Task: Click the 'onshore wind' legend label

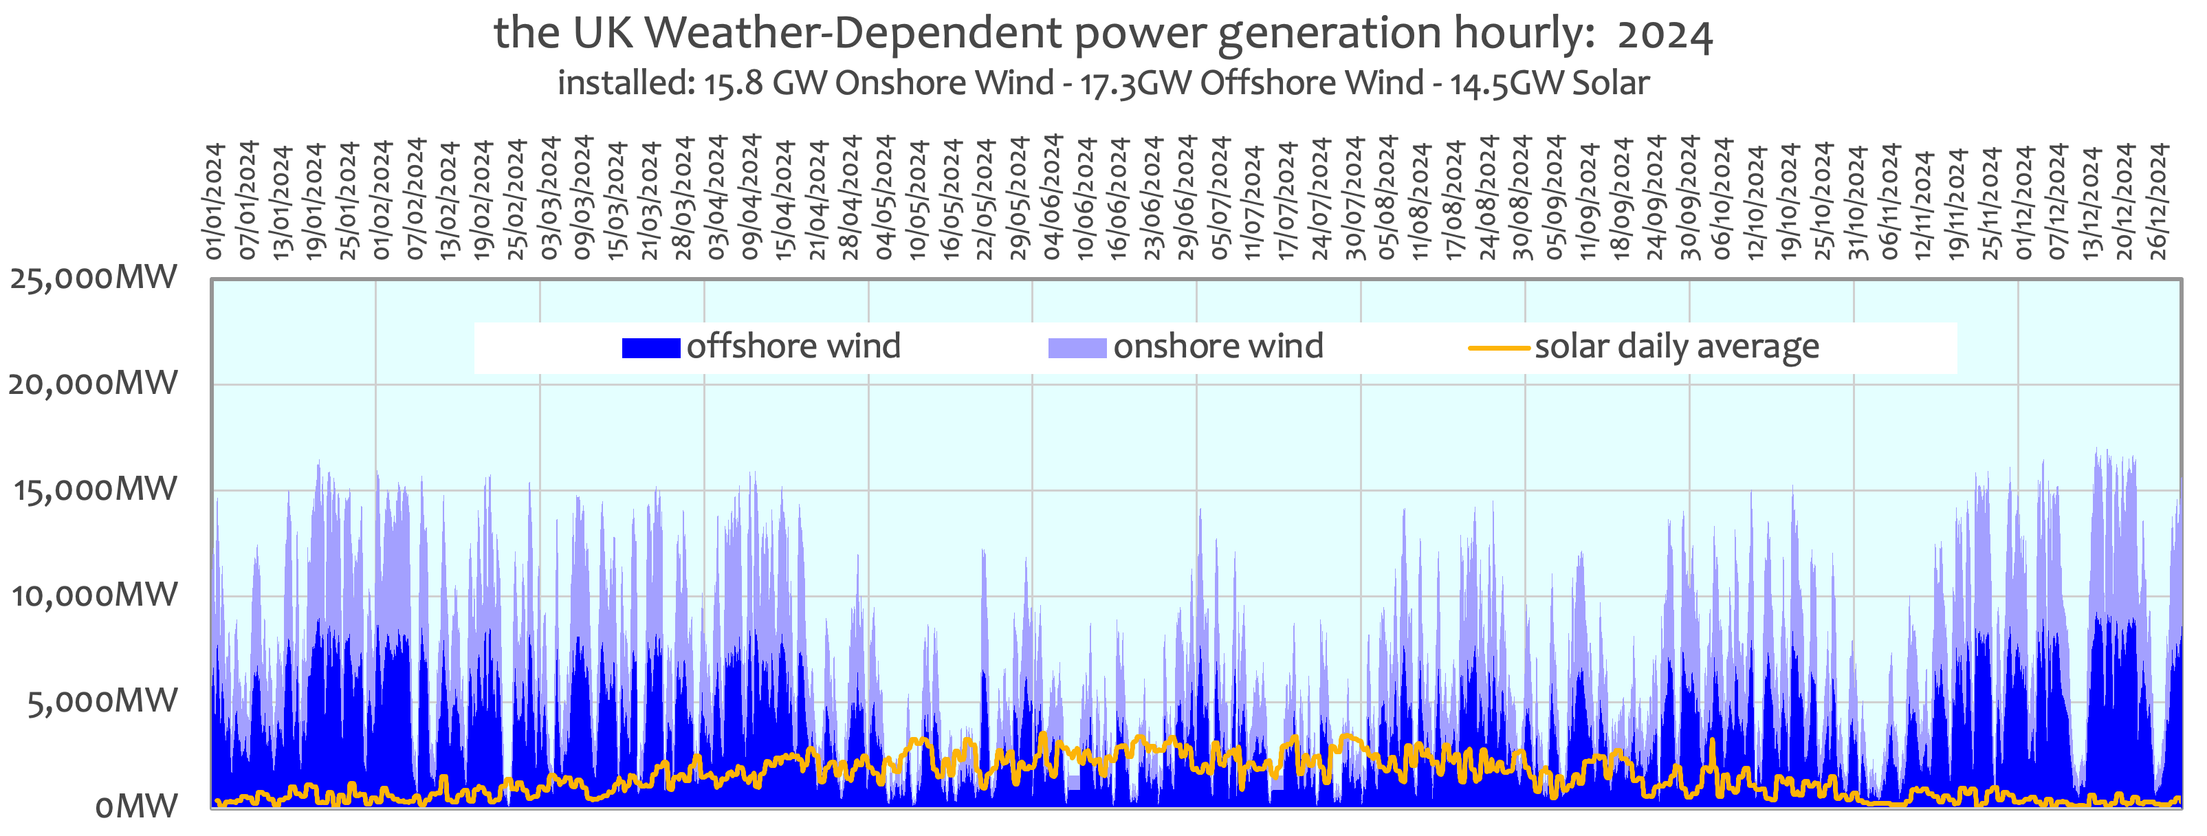Action: coord(1218,346)
